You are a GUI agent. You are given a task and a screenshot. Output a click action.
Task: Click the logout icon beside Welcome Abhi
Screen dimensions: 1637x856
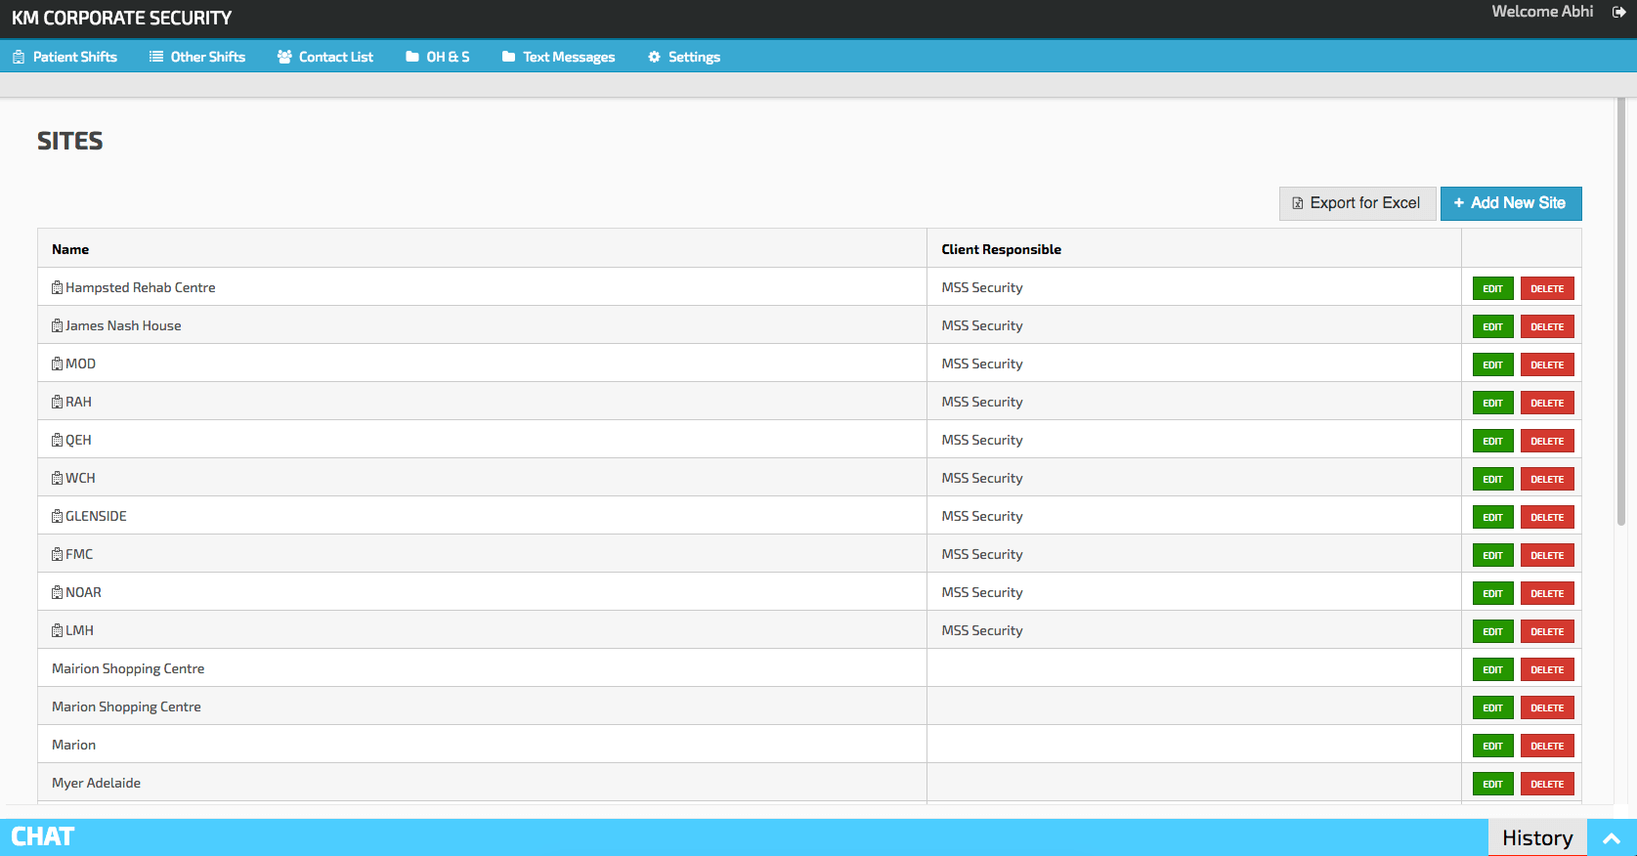[1619, 12]
